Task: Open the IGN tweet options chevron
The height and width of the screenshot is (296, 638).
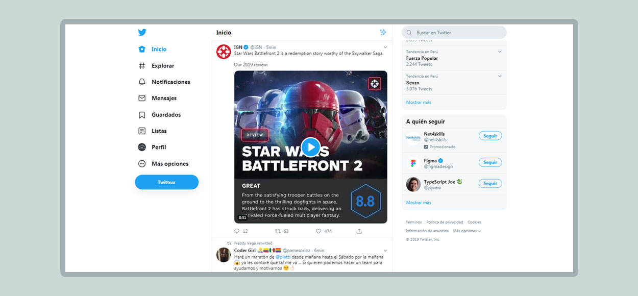Action: click(x=385, y=47)
